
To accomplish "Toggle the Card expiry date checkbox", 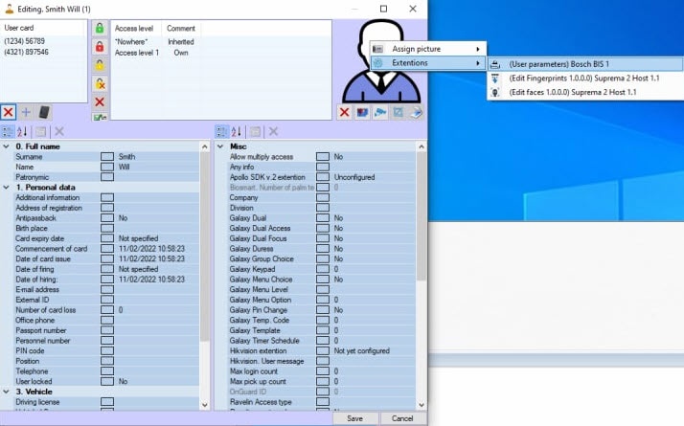I will 107,238.
